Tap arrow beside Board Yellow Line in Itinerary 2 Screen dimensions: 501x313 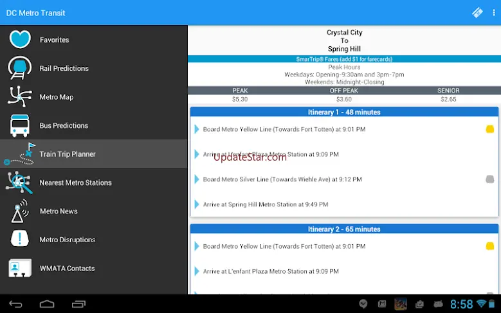(x=197, y=246)
